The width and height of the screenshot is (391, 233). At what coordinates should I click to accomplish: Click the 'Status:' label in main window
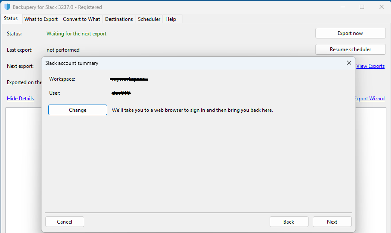click(x=14, y=34)
